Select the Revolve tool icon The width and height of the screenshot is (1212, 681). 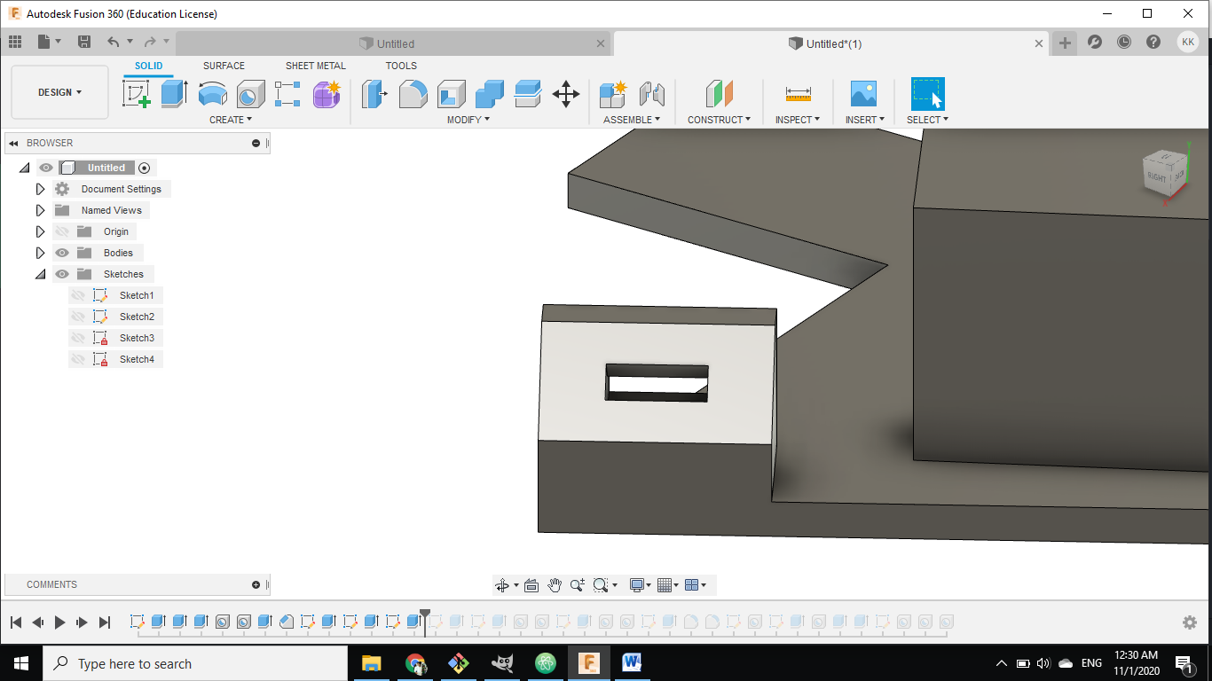pyautogui.click(x=212, y=93)
